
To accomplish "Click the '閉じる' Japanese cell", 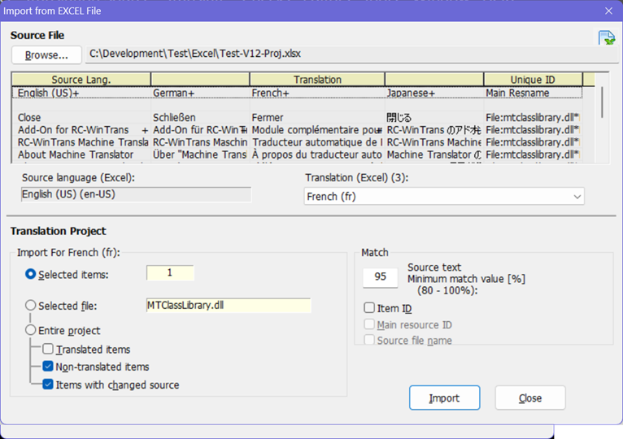I will pyautogui.click(x=434, y=118).
